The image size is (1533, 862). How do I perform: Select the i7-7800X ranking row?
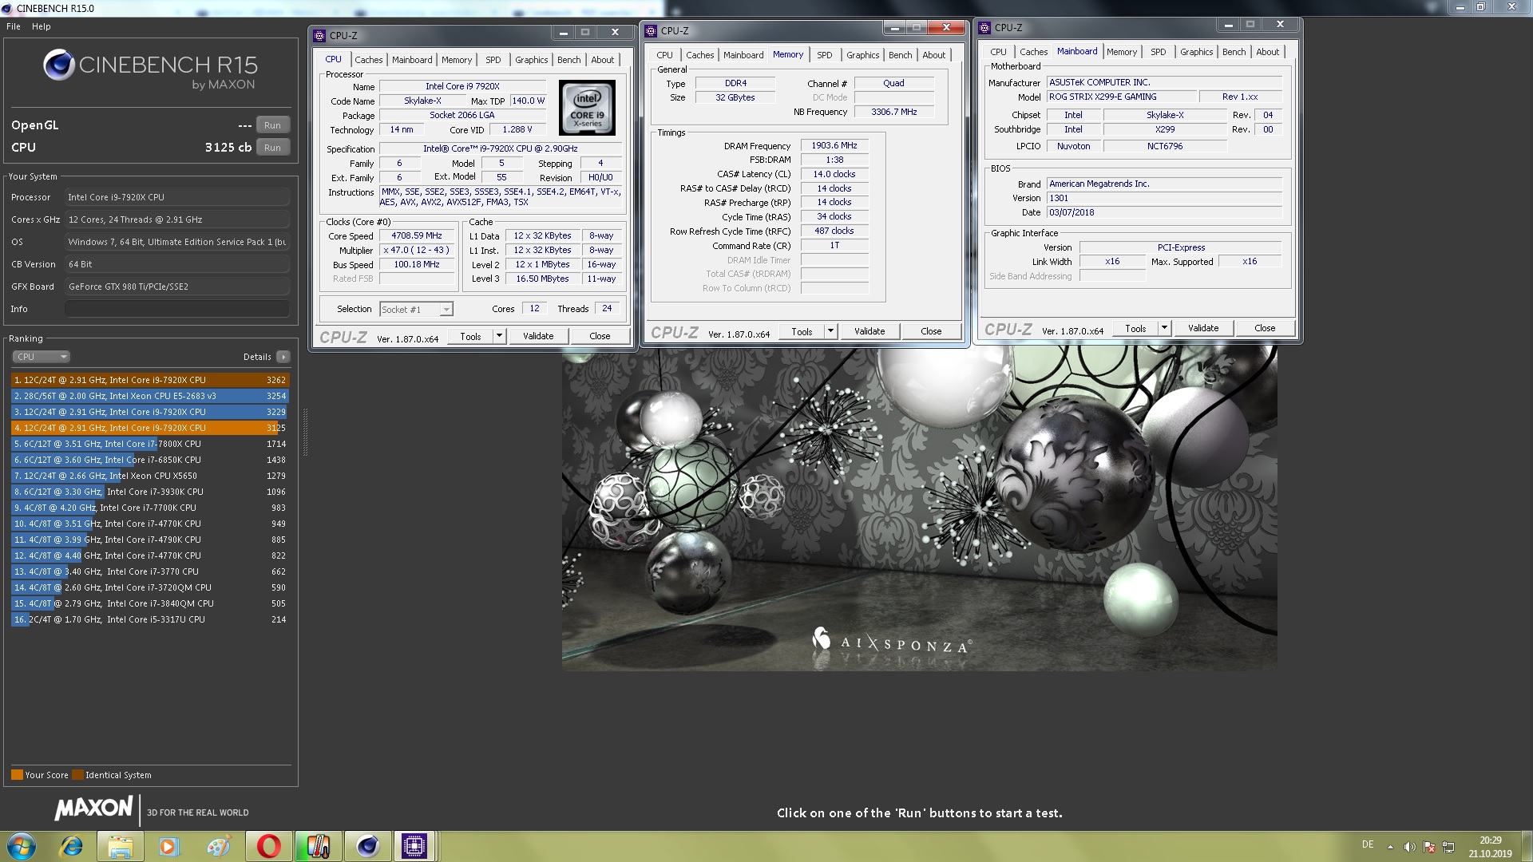pos(150,444)
